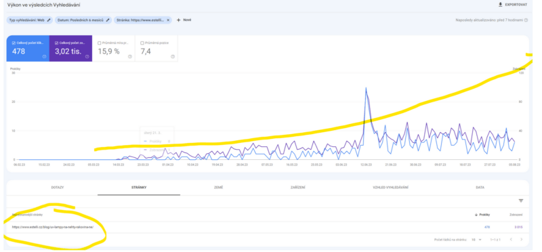Click the Nejvýznamnější stránky column header

tap(27, 215)
